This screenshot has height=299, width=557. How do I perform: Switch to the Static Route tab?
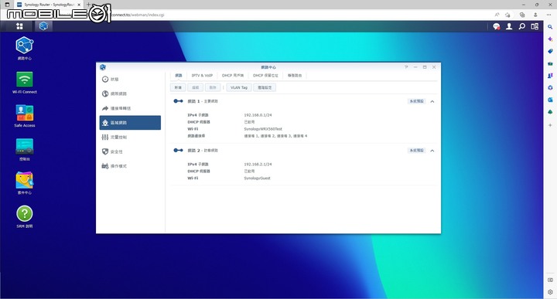(x=295, y=76)
